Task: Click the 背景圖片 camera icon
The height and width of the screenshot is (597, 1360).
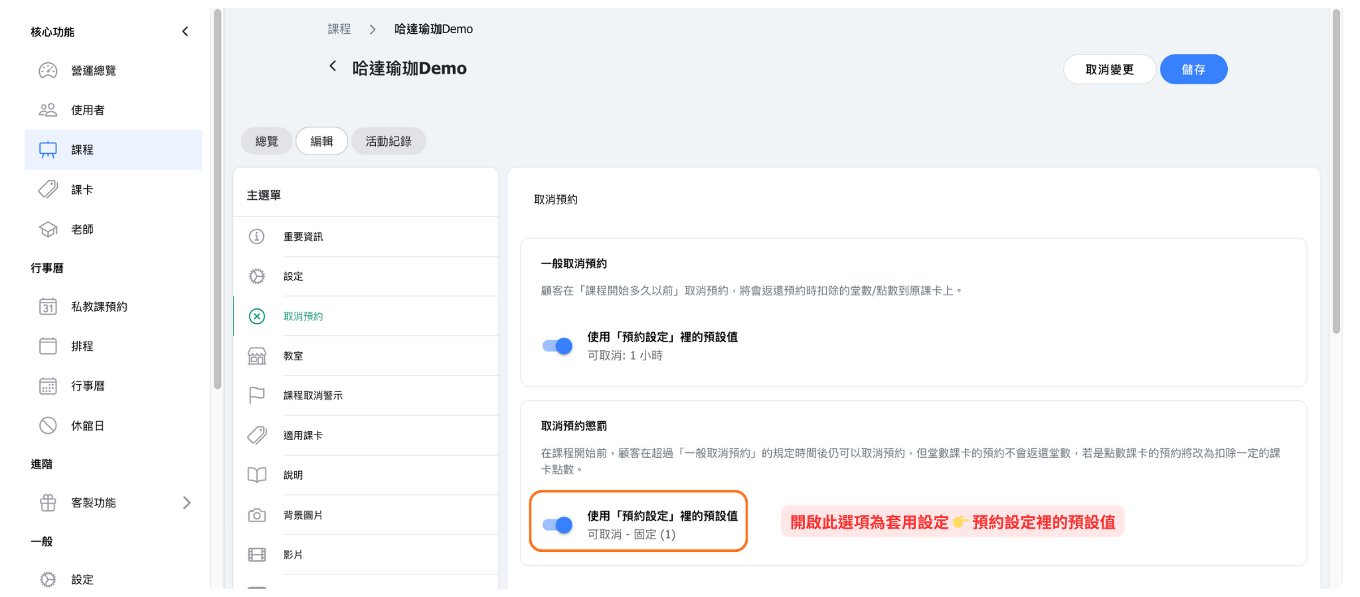Action: (257, 515)
